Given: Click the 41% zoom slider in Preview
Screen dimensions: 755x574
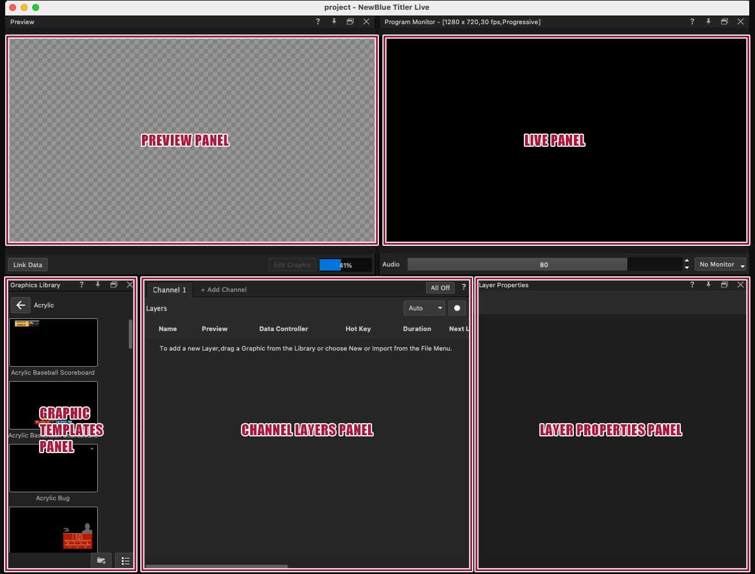Looking at the screenshot, I should pyautogui.click(x=346, y=265).
